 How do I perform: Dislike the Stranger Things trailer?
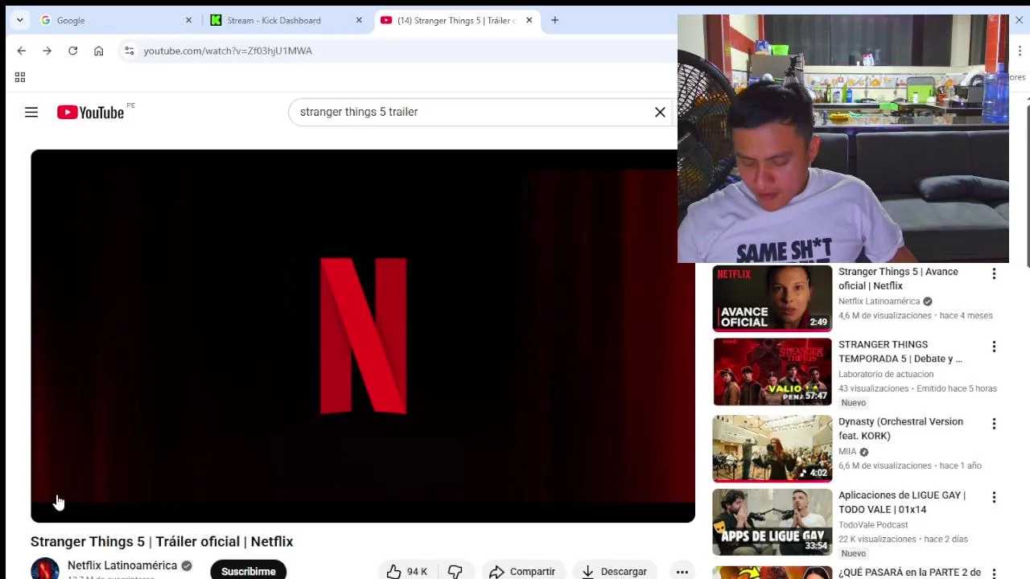tap(455, 571)
